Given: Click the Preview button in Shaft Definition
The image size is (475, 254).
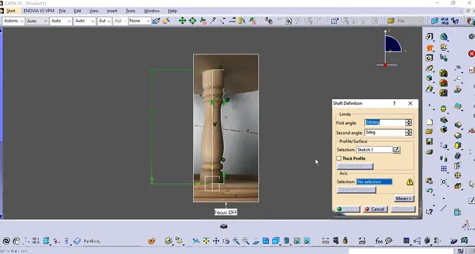Looking at the screenshot, I should coord(403,209).
